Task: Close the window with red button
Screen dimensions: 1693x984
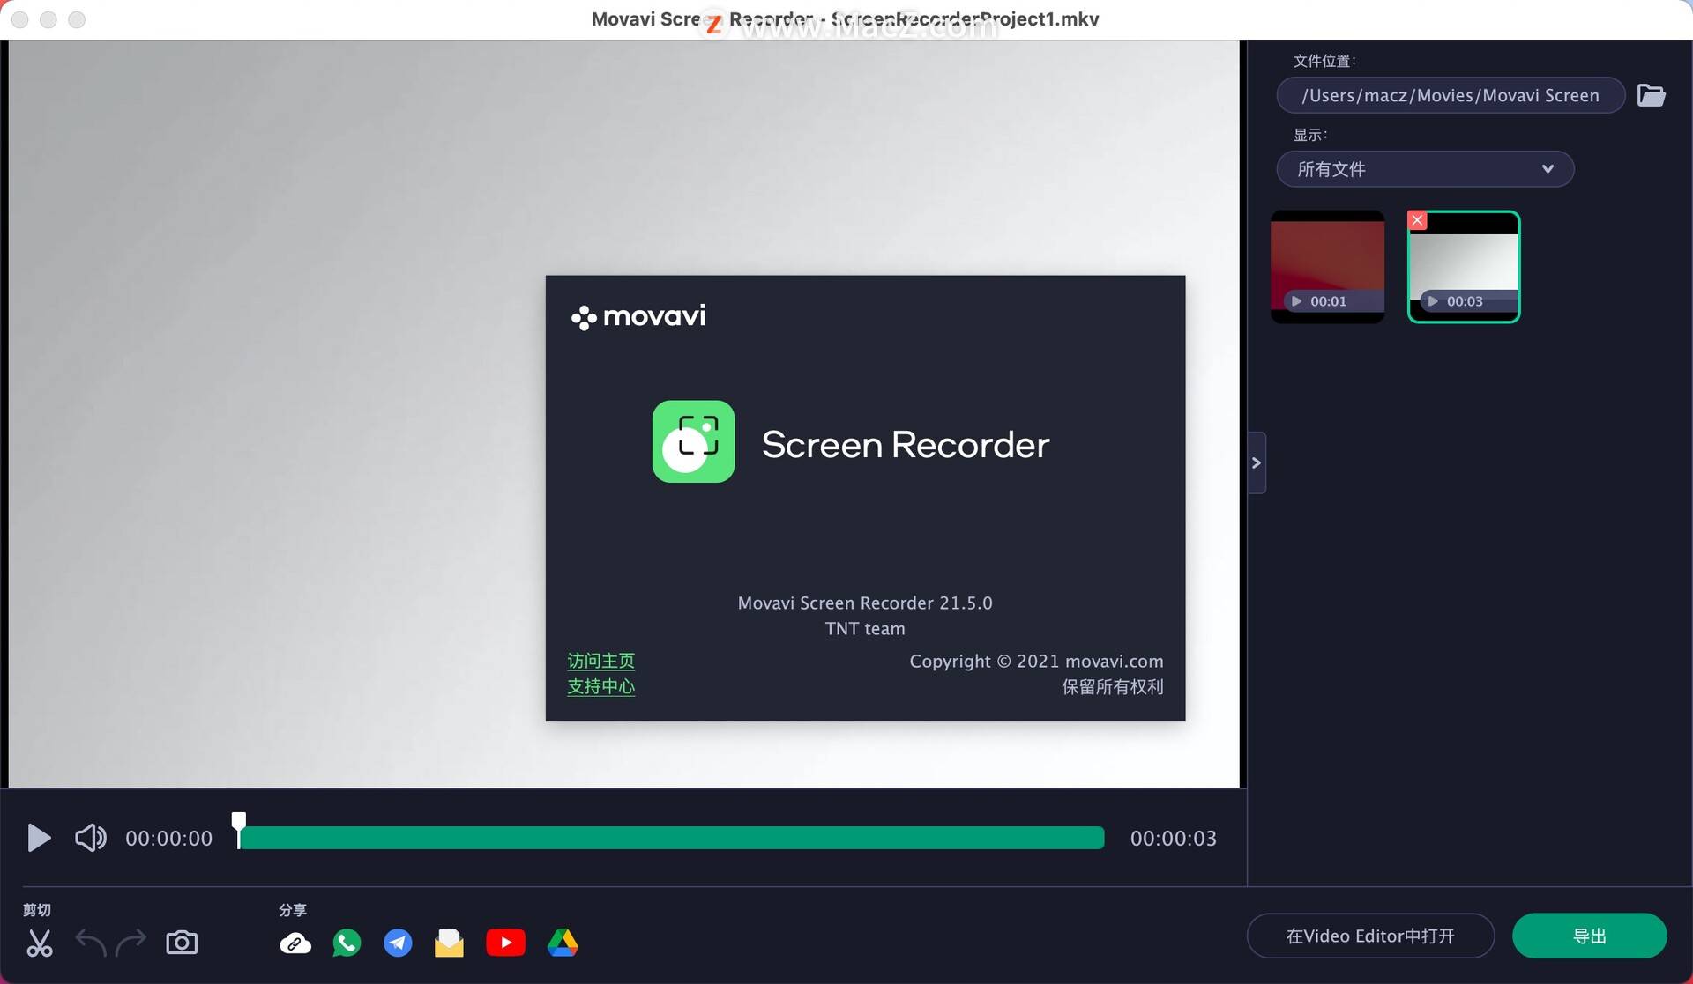Action: coord(20,19)
